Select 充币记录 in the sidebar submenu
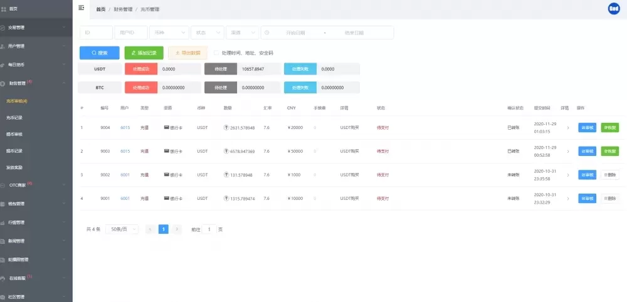Viewport: 627px width, 302px height. tap(14, 118)
